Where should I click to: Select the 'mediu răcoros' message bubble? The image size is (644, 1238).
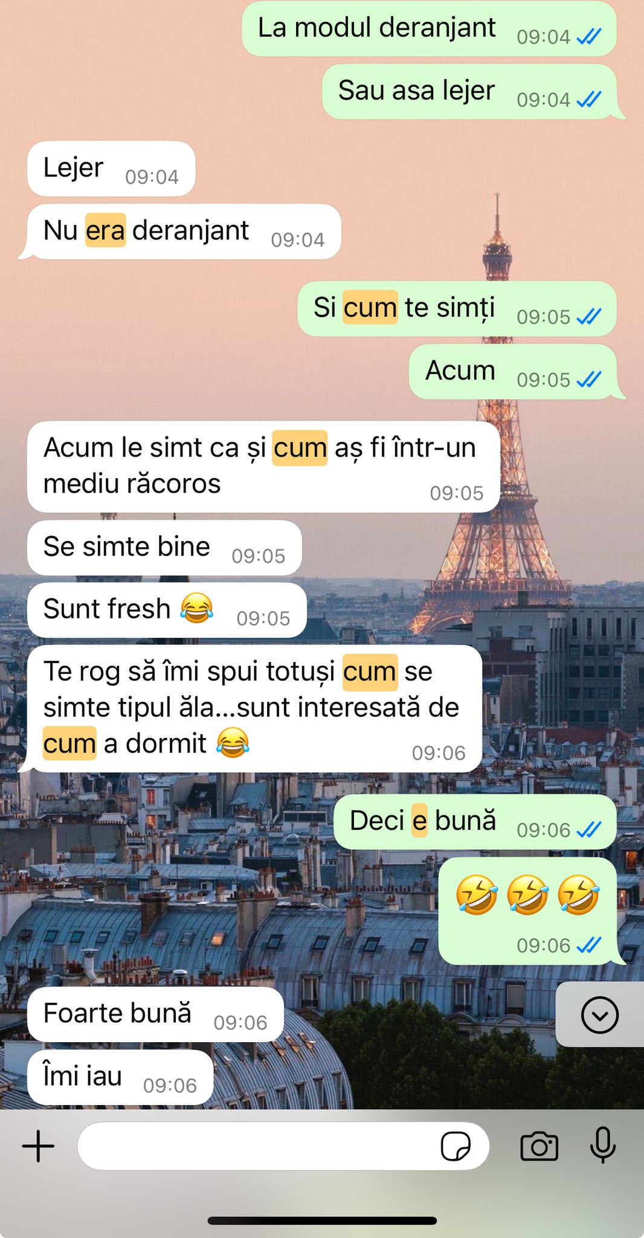click(x=263, y=467)
